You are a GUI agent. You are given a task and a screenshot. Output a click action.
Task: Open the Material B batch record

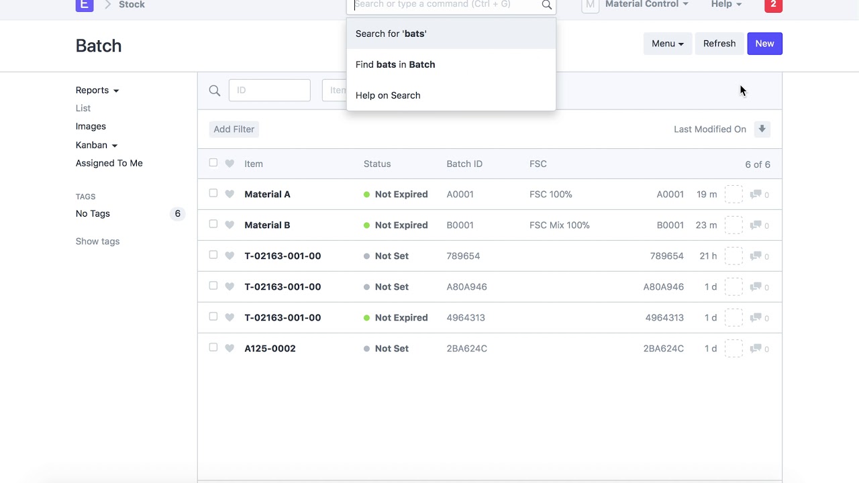tap(267, 225)
